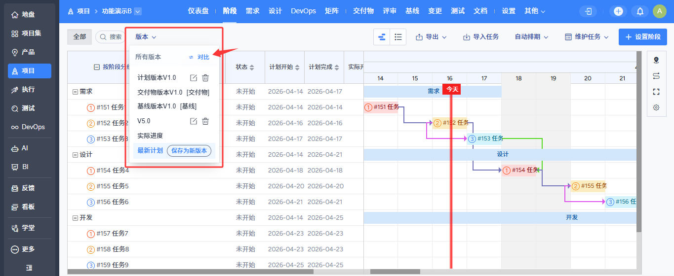
Task: Click the plus create icon in header
Action: pyautogui.click(x=619, y=11)
